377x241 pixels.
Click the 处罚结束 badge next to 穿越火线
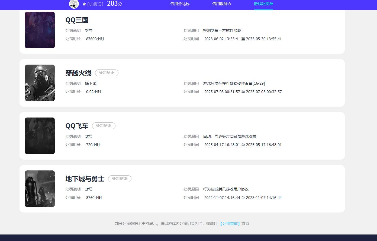[x=107, y=73]
